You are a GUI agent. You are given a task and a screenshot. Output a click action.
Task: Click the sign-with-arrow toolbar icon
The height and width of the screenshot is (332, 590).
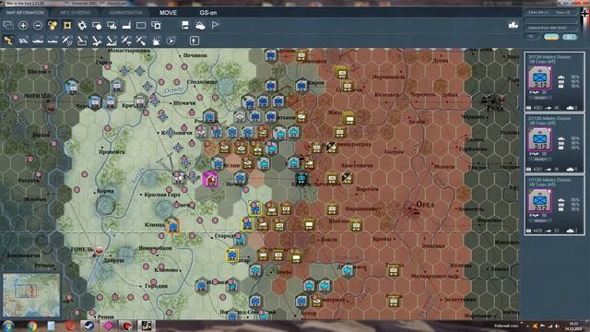(x=185, y=25)
